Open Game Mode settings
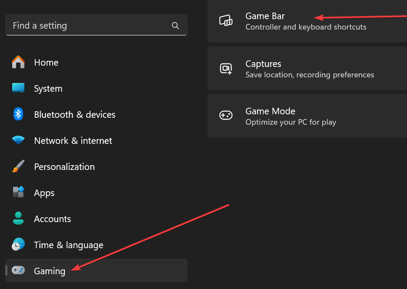Viewport: 407px width, 289px height. tap(307, 116)
